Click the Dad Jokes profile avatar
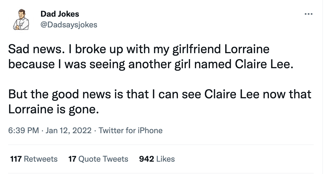 tap(21, 19)
